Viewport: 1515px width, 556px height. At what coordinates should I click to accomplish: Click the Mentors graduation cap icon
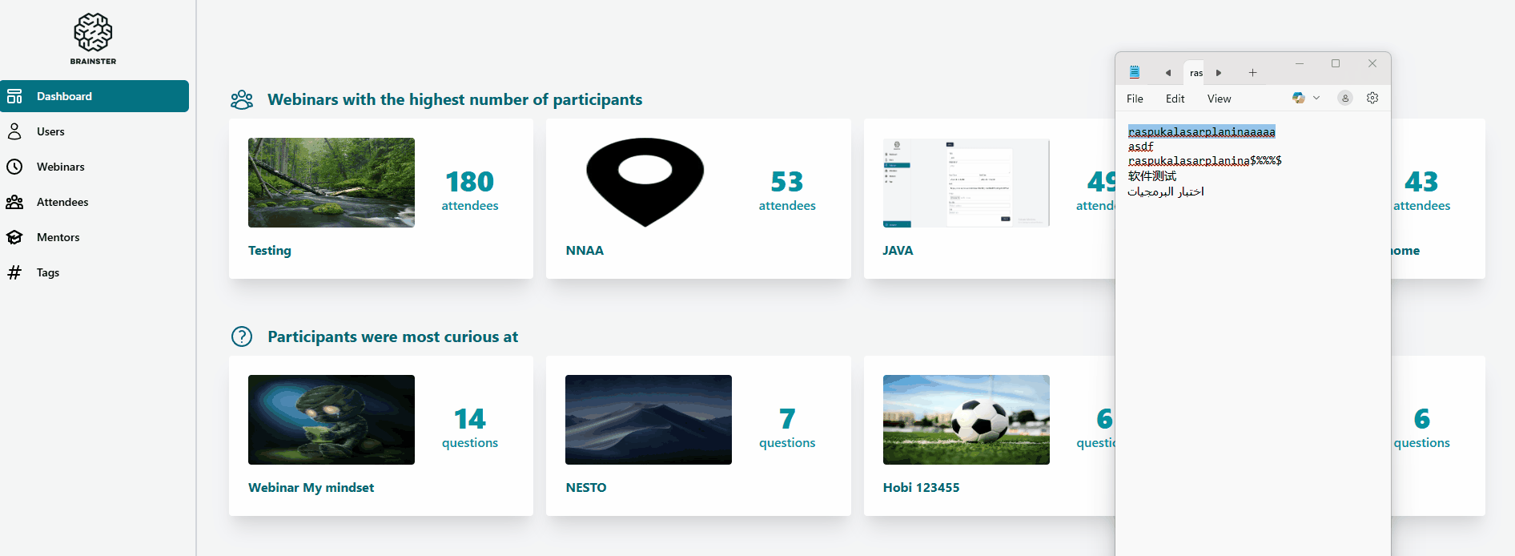point(14,237)
